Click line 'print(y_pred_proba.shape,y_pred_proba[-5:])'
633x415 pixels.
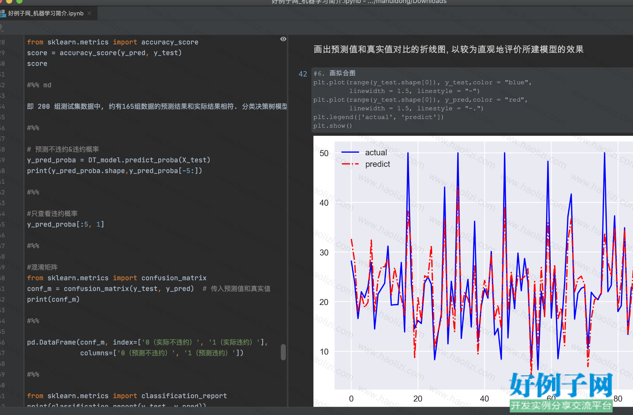tap(114, 170)
